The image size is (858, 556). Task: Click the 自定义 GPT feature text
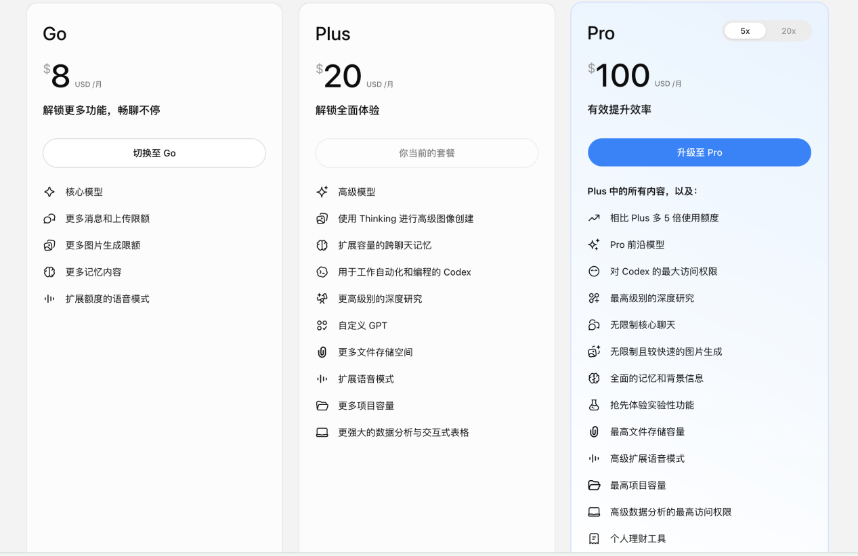click(x=363, y=326)
